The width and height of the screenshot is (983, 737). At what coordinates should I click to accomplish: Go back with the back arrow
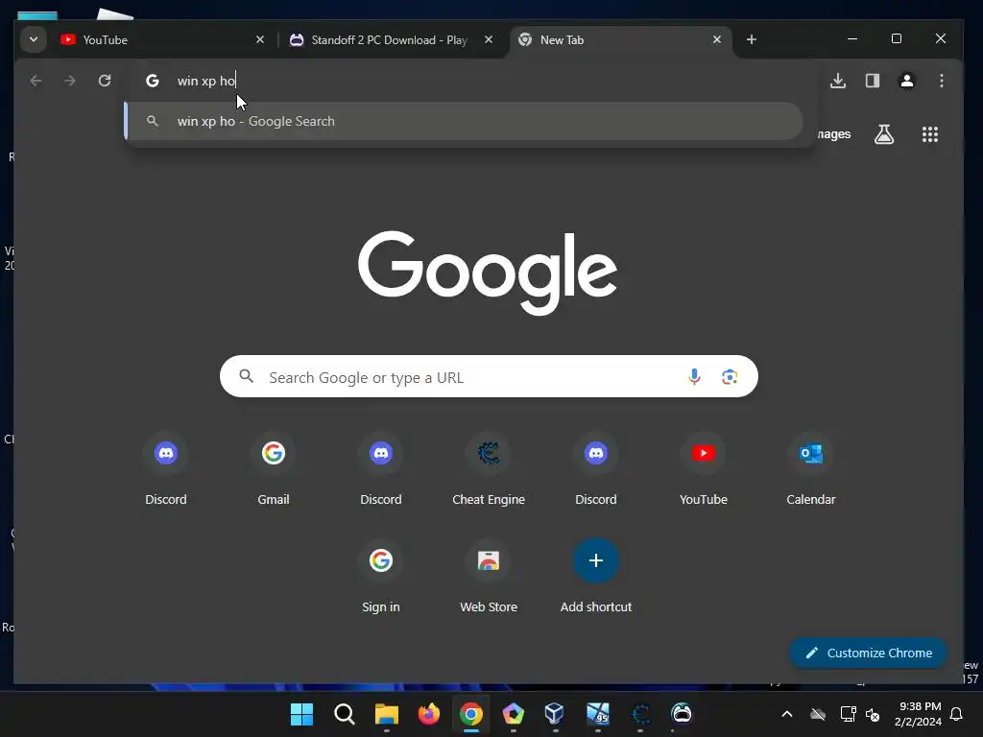click(36, 81)
